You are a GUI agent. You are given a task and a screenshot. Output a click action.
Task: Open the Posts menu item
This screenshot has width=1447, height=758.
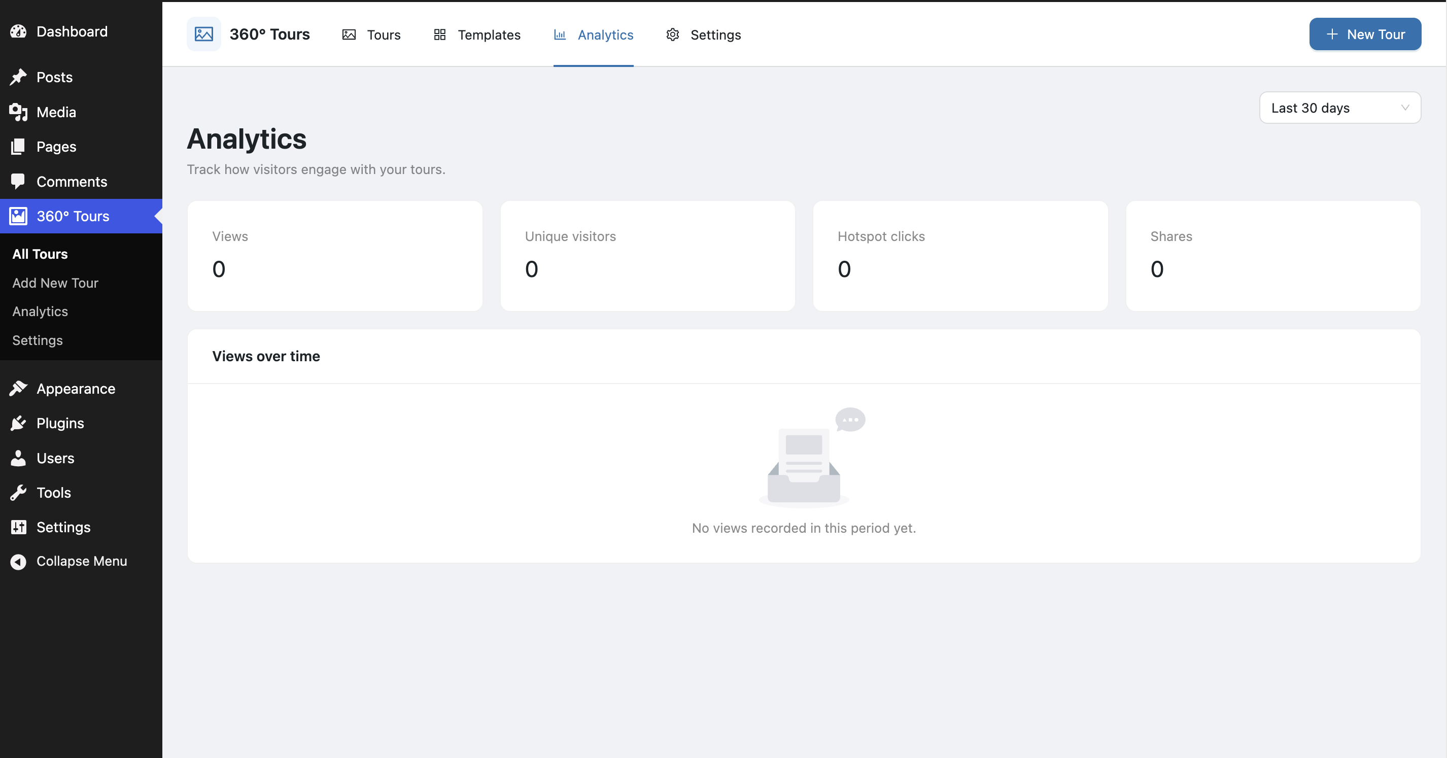point(81,77)
